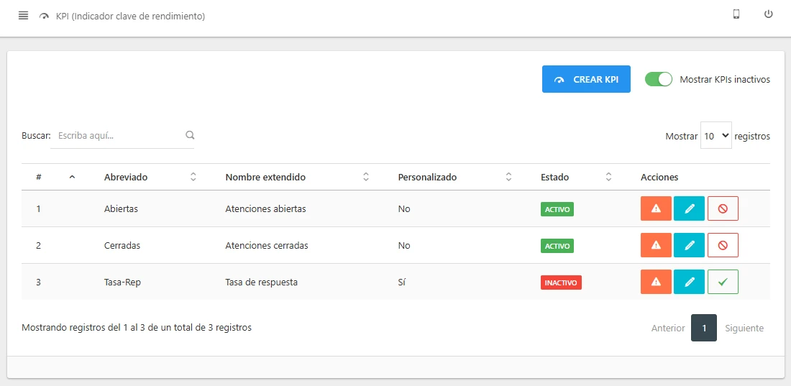Click orange warning button for Abiertas row
The height and width of the screenshot is (386, 791).
[x=656, y=208]
